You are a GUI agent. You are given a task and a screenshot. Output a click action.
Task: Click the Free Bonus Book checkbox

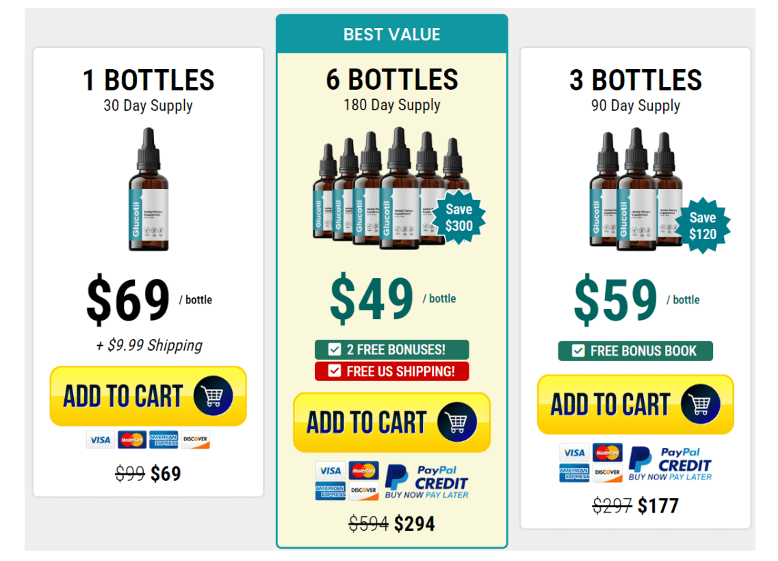coord(578,351)
